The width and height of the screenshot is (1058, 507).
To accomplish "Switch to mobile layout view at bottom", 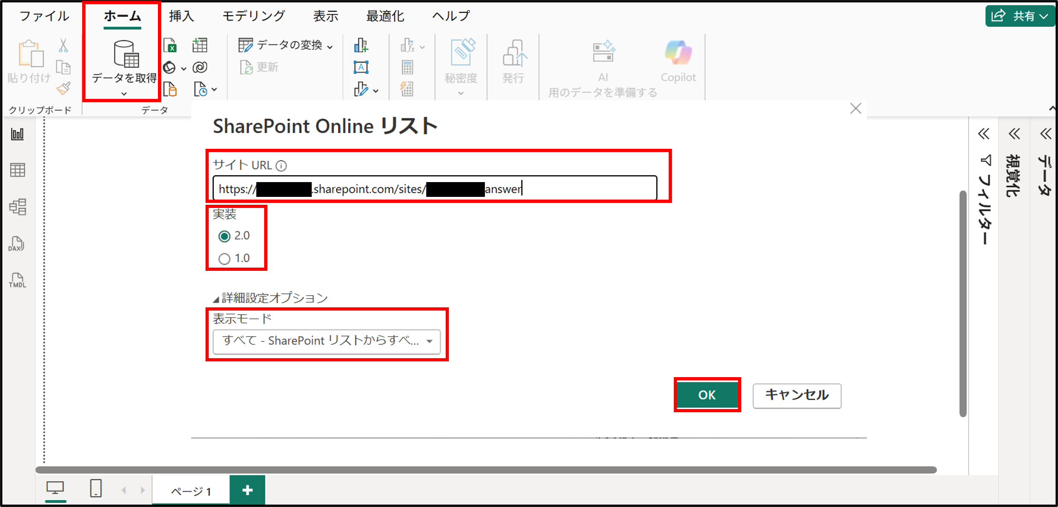I will [x=95, y=489].
